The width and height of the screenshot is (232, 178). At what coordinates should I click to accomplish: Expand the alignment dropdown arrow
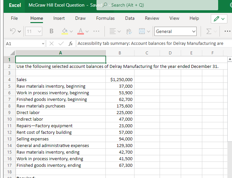(119, 31)
